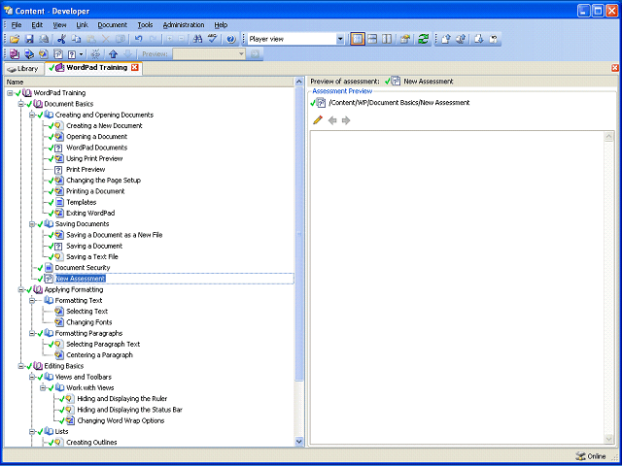The height and width of the screenshot is (466, 622).
Task: Open the File menu
Action: click(17, 24)
